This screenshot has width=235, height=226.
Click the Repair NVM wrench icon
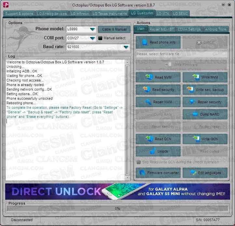tap(148, 102)
